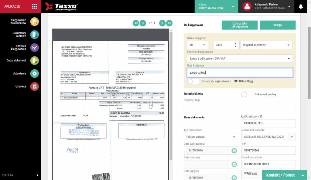
Task: Open Typ dokumentu dropdown
Action: (x=211, y=137)
